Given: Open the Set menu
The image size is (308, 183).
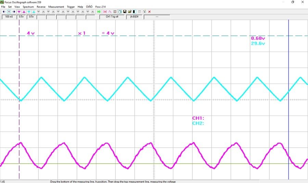Looking at the screenshot, I should (x=10, y=7).
